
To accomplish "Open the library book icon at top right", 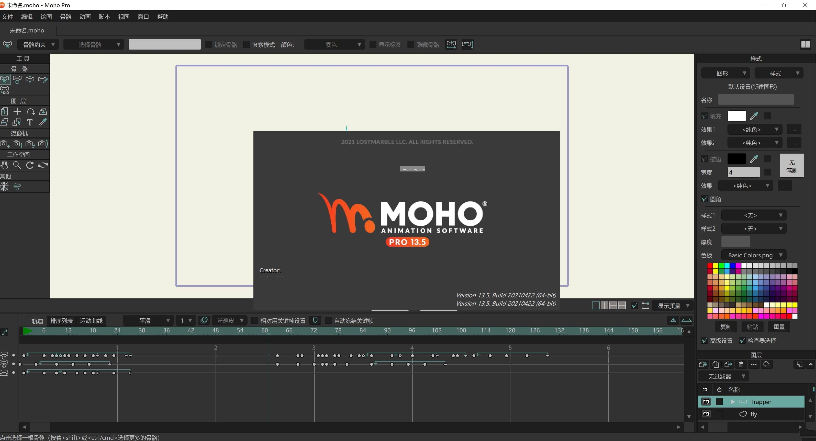I will click(806, 44).
